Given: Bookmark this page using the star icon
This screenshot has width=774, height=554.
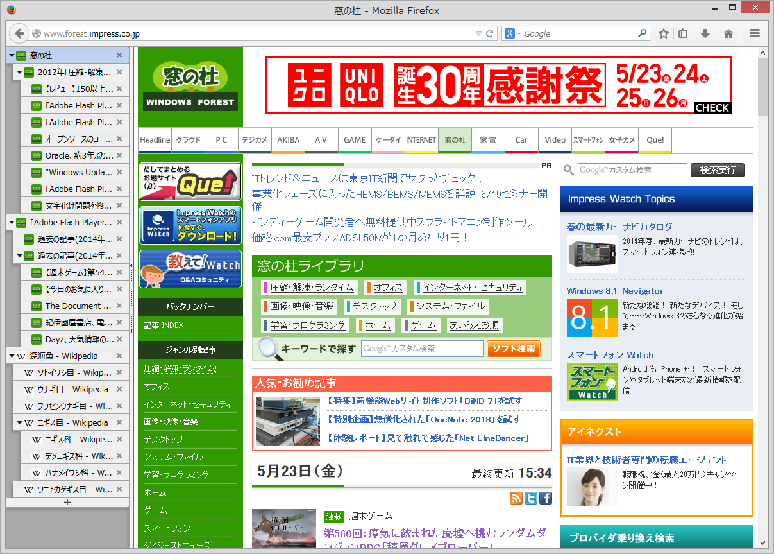Looking at the screenshot, I should click(x=664, y=33).
